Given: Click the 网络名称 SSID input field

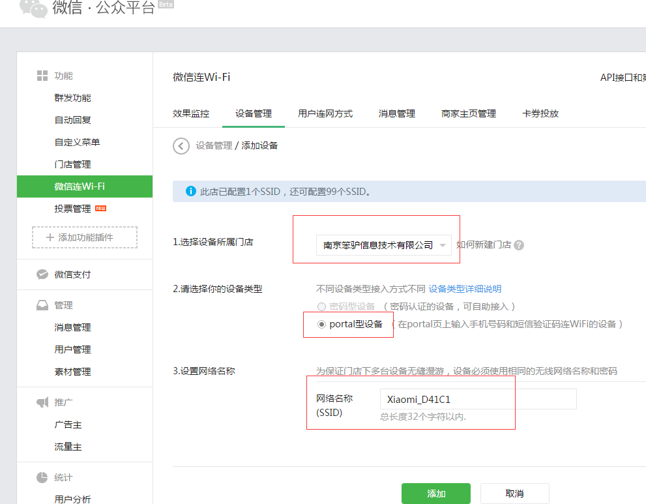Looking at the screenshot, I should 478,399.
